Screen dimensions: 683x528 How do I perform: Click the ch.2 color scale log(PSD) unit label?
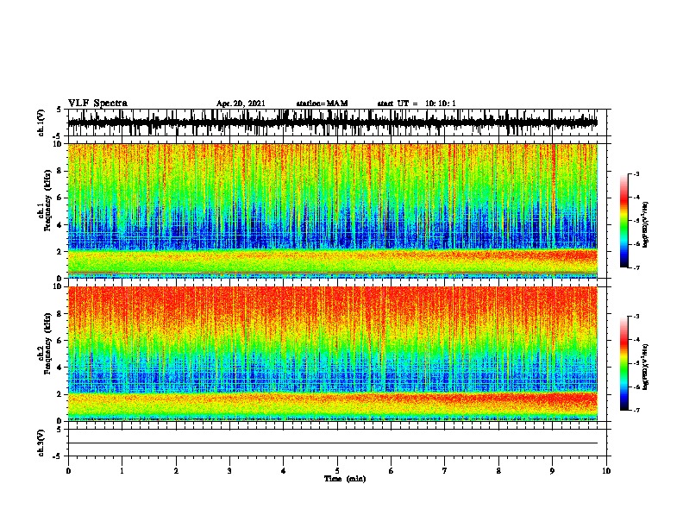pos(646,367)
